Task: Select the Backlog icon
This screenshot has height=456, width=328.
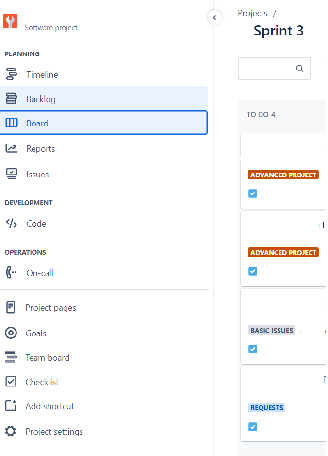Action: point(12,98)
